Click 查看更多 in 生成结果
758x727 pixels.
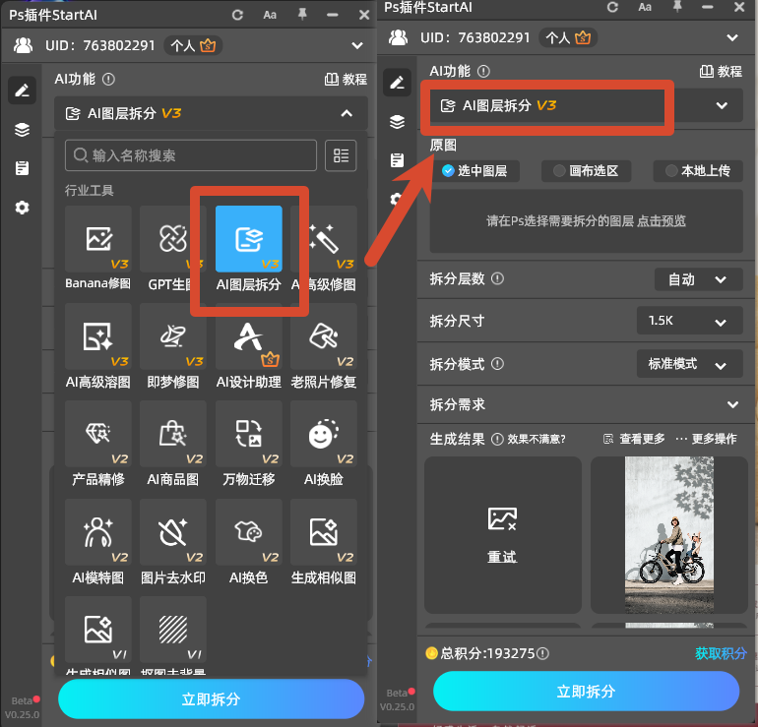pyautogui.click(x=634, y=439)
